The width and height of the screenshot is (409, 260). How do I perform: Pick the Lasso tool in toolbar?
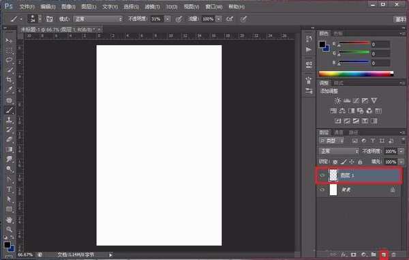click(x=9, y=60)
